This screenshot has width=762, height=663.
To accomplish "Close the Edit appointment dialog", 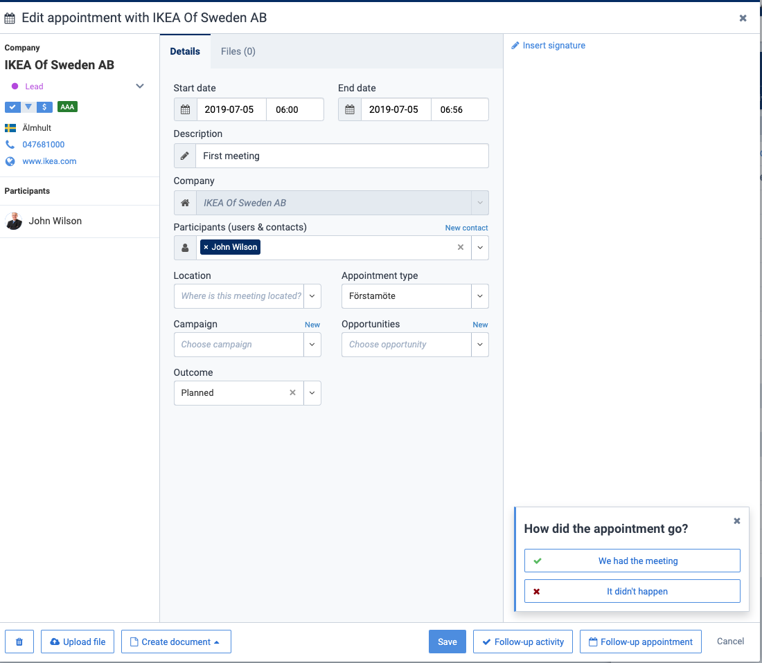I will coord(743,19).
